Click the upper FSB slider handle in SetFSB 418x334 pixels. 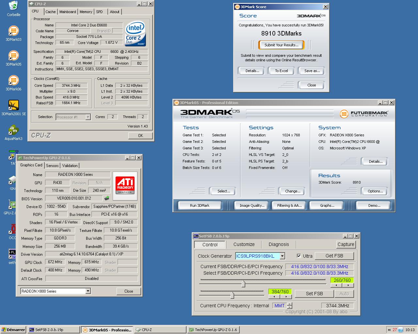243,284
